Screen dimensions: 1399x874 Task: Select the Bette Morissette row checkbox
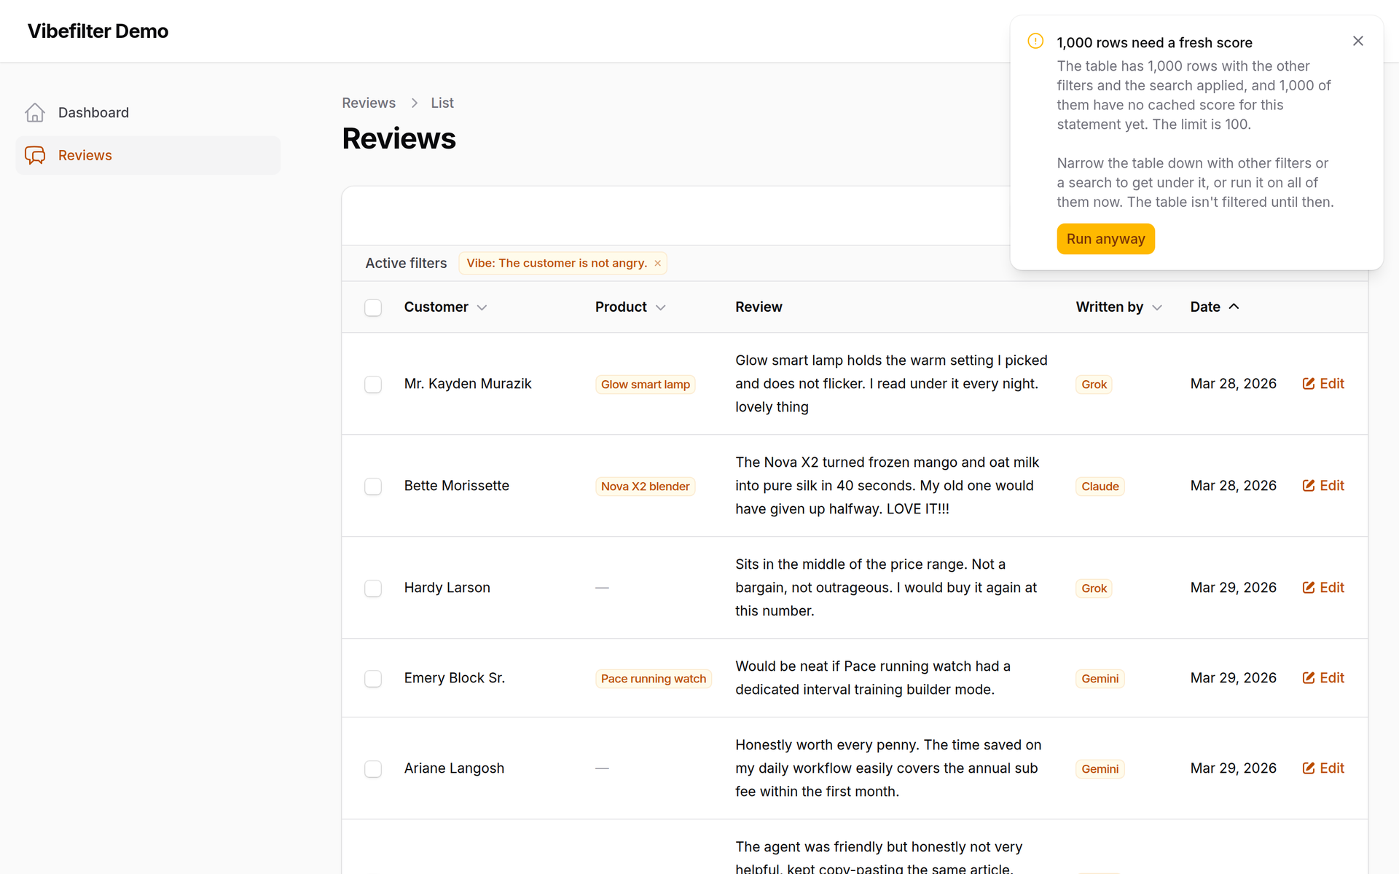[373, 486]
